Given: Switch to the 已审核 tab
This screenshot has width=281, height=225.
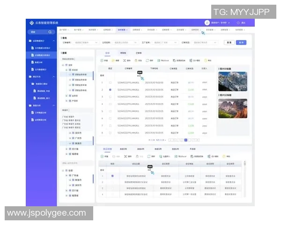Looking at the screenshot, I should pos(139,53).
